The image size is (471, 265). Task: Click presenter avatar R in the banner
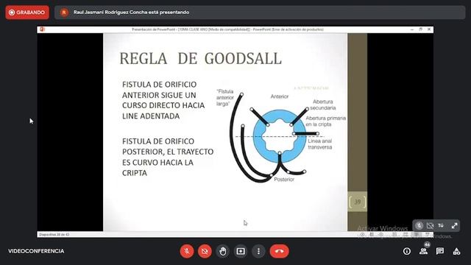point(64,13)
